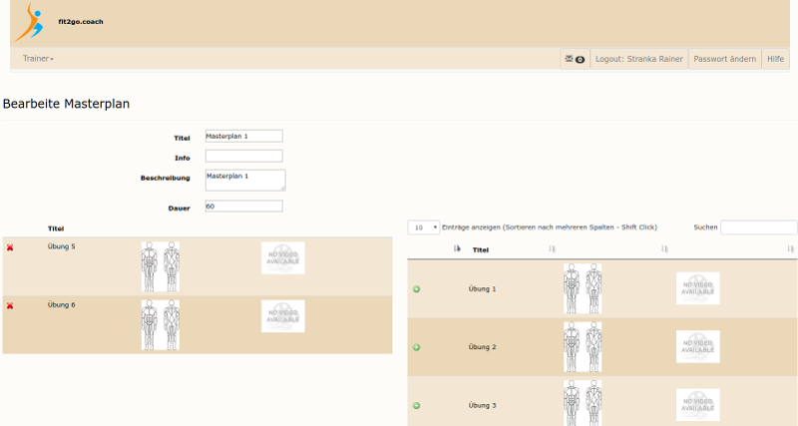The width and height of the screenshot is (798, 426).
Task: Add Übung 1 with green plus
Action: (x=416, y=289)
